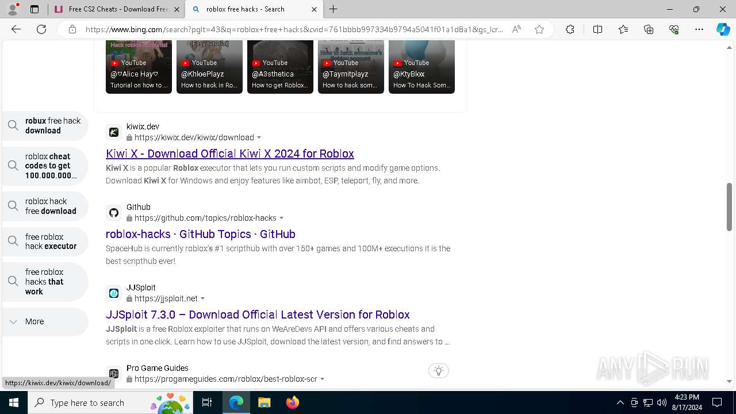Open File Explorer from taskbar
Viewport: 736px width, 414px height.
click(x=264, y=402)
